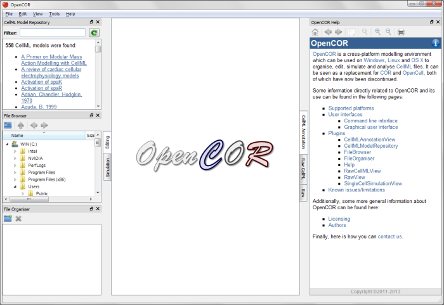Close the OpenCOR Help panel
444x305 pixels.
[438, 22]
